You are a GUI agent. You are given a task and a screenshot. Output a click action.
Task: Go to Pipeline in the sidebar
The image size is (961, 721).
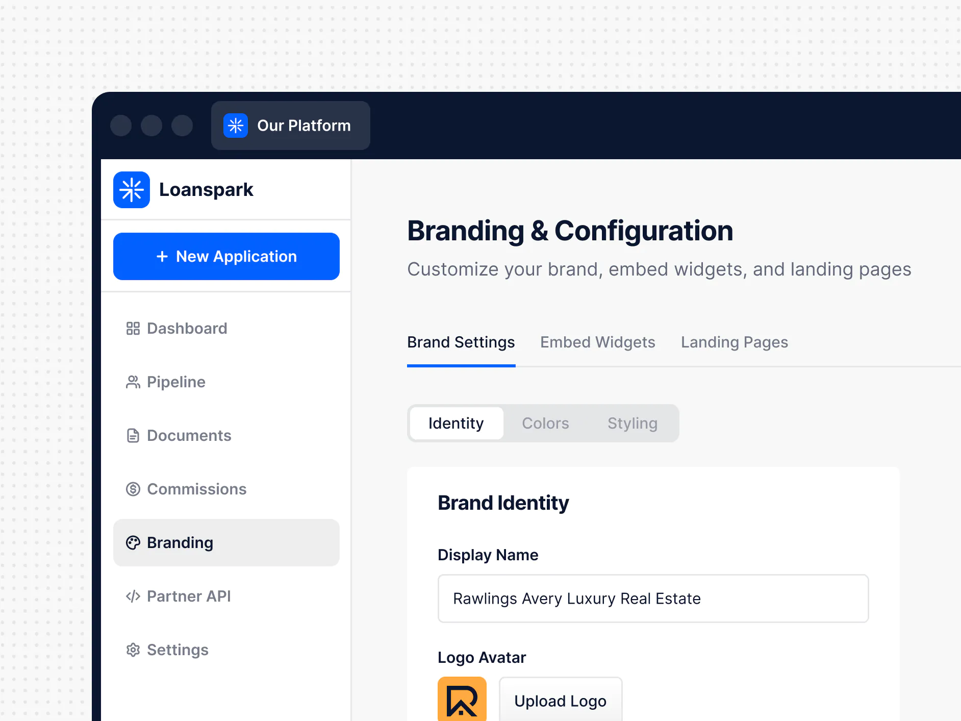226,382
